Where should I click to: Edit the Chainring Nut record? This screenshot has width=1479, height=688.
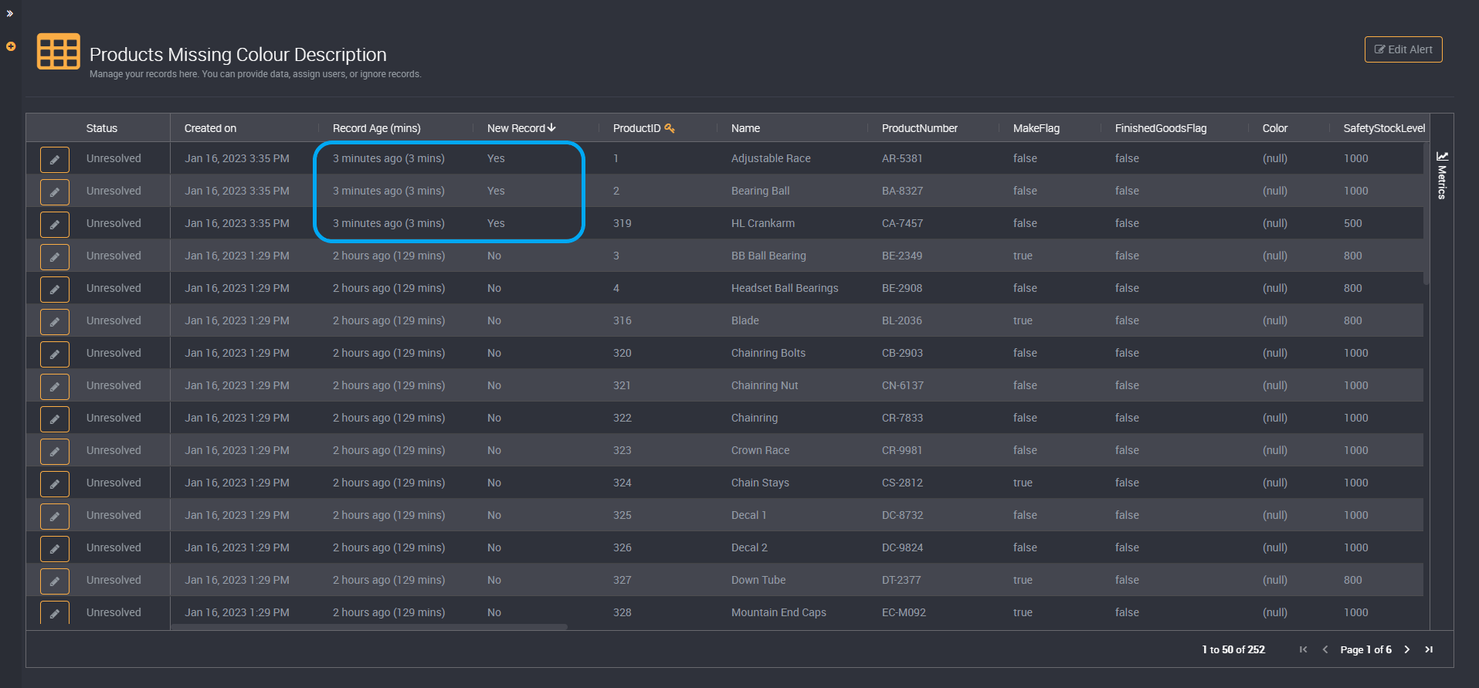[x=55, y=386]
